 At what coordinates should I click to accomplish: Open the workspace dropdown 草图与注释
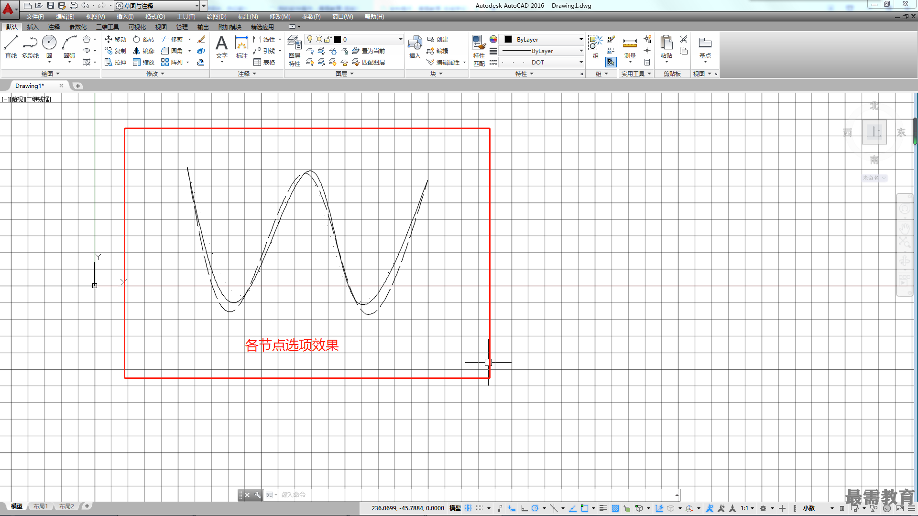pos(157,5)
